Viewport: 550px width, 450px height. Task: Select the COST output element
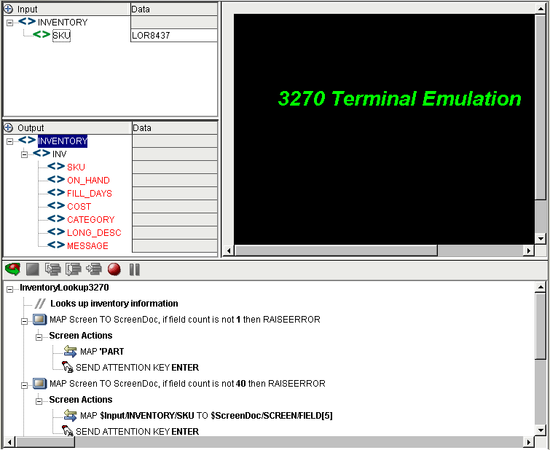[79, 207]
